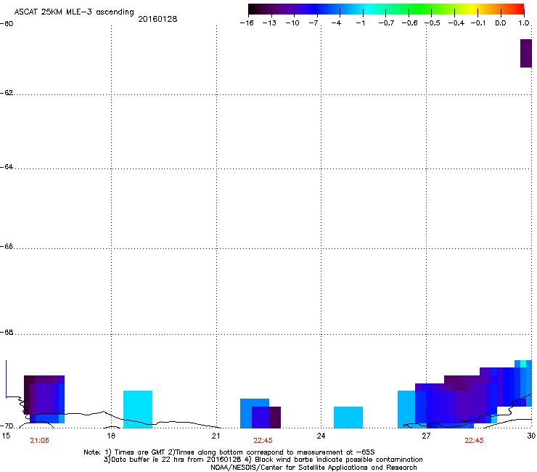Click the -64 latitude axis label
The width and height of the screenshot is (537, 472).
pyautogui.click(x=7, y=167)
